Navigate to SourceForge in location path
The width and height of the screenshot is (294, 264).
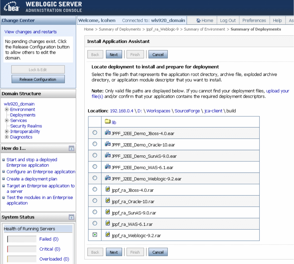[187, 111]
